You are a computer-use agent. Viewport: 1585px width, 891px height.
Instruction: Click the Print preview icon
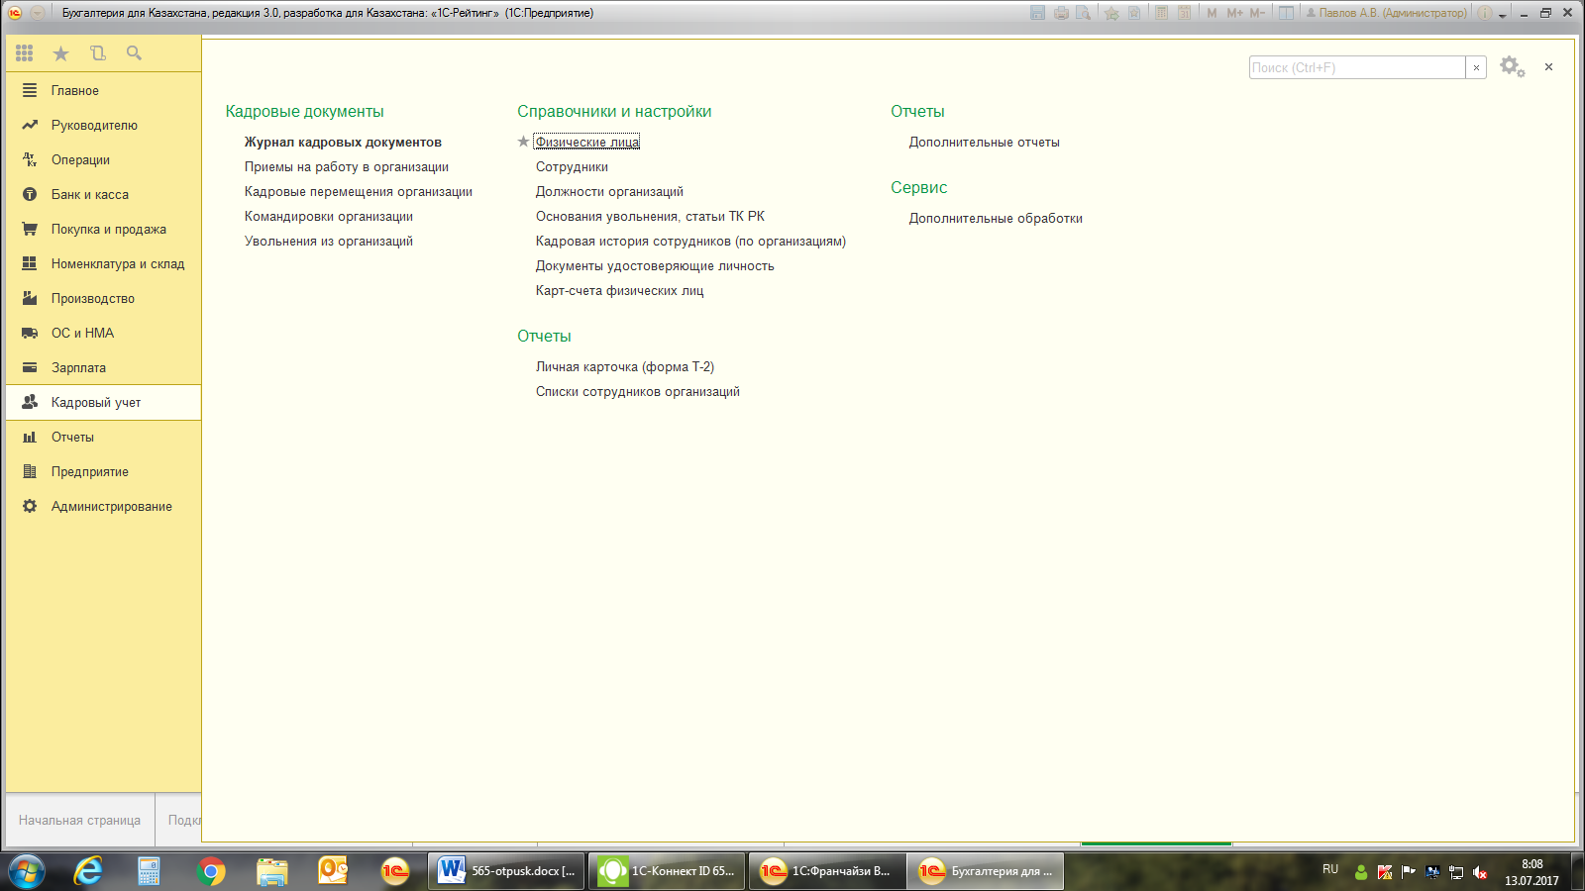[x=1084, y=13]
